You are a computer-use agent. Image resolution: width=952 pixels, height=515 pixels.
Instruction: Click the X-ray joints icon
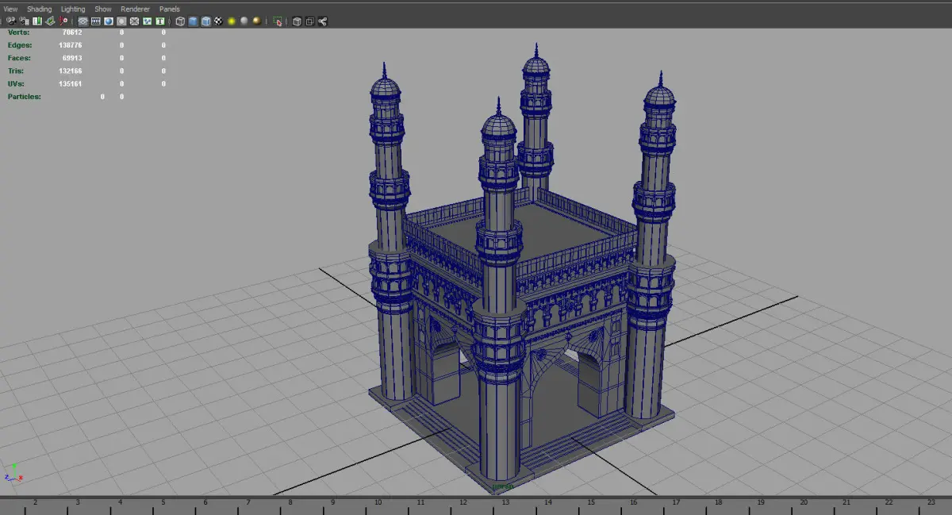point(322,21)
